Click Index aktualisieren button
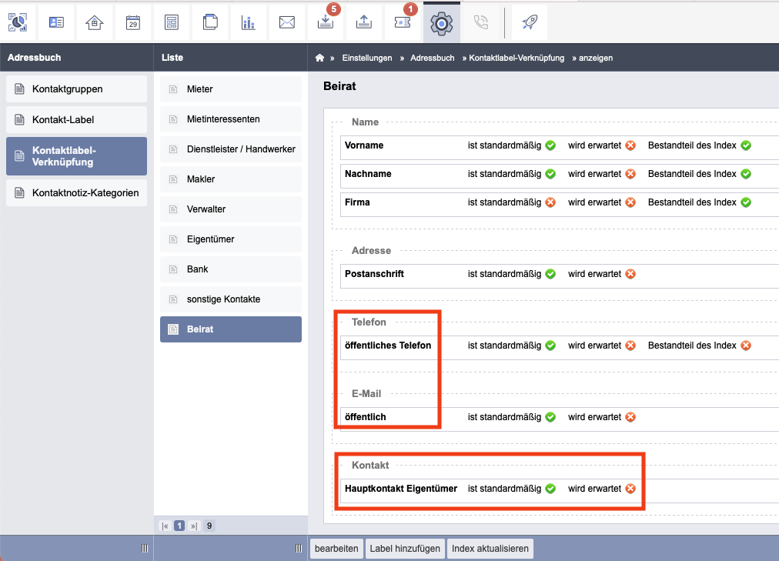Screen dimensions: 779x561 [490, 549]
